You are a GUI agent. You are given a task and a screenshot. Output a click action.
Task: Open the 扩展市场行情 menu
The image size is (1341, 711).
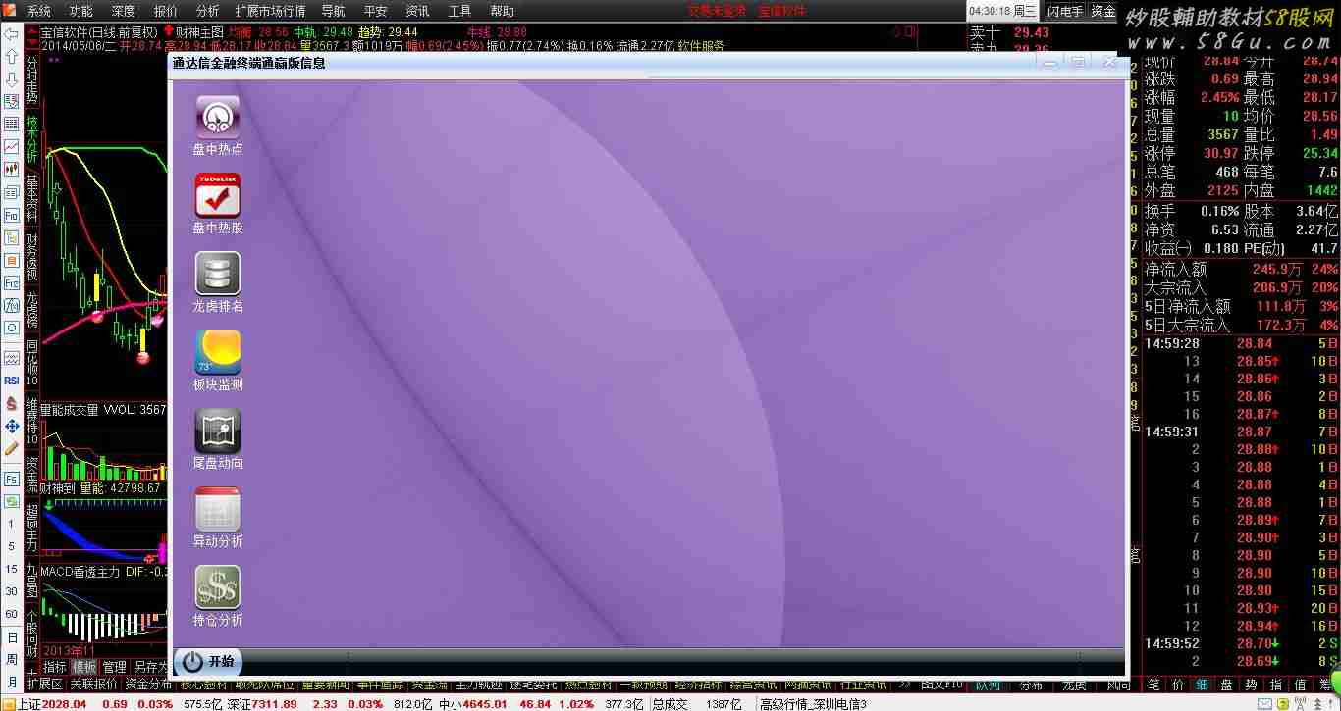271,11
